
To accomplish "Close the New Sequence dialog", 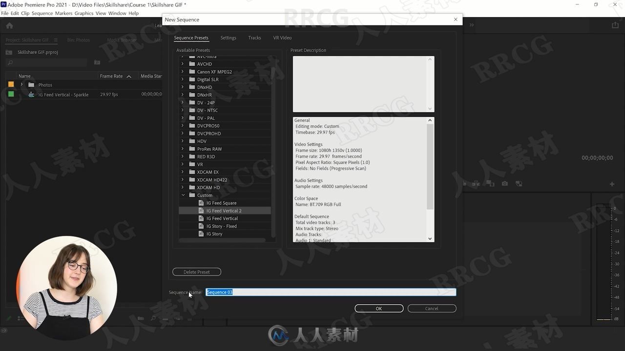I will [x=456, y=19].
